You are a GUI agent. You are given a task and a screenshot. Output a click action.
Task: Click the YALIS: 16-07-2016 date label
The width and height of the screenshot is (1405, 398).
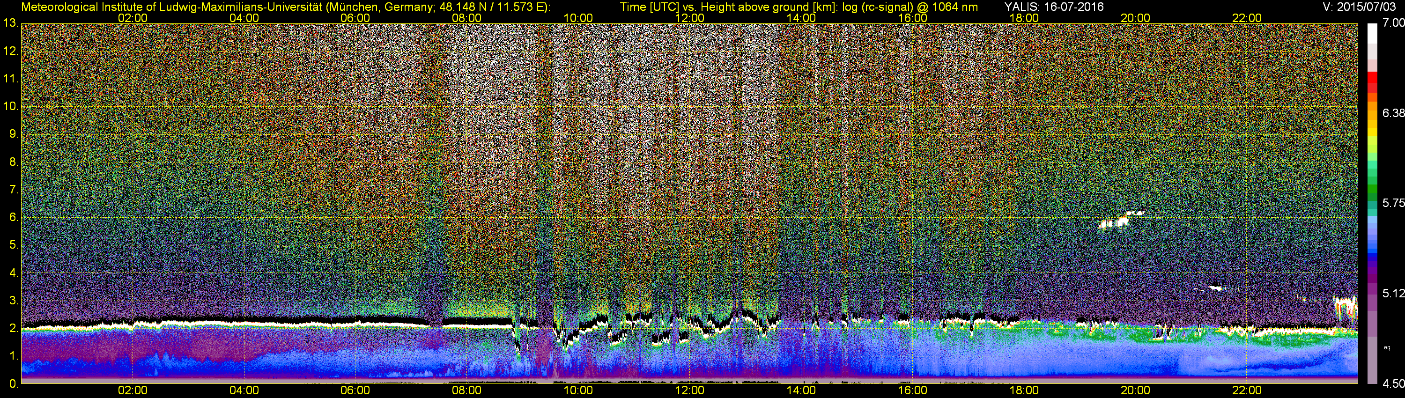1054,7
